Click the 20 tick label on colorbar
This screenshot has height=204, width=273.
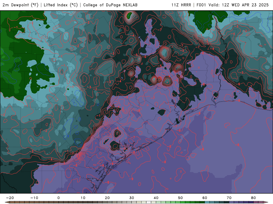107,198
